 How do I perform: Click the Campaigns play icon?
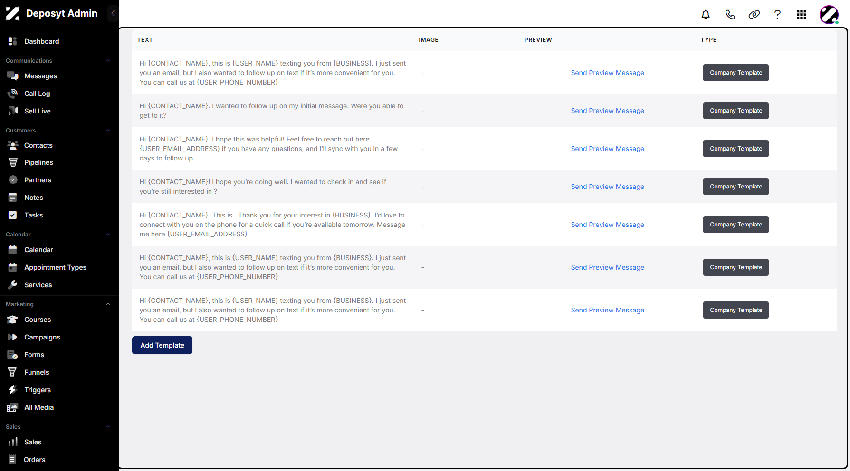coord(13,337)
